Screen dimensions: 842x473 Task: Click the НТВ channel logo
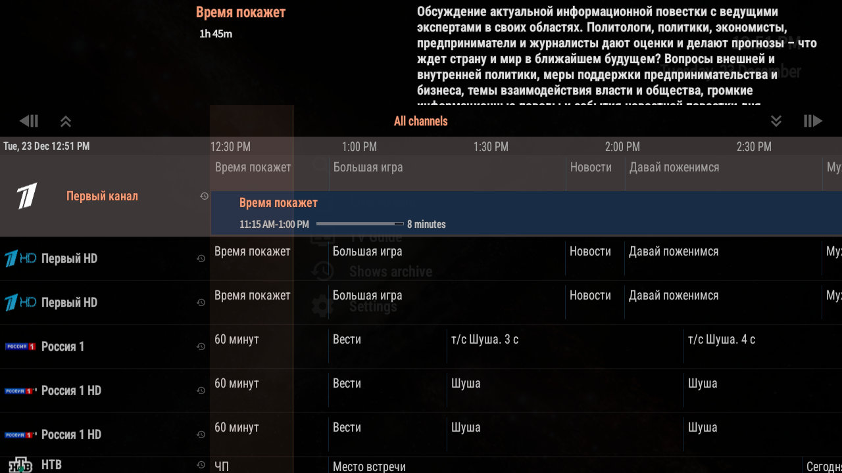click(x=20, y=464)
